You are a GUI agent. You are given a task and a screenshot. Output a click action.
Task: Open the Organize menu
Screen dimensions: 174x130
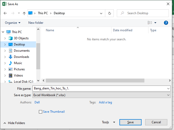coord(13,23)
